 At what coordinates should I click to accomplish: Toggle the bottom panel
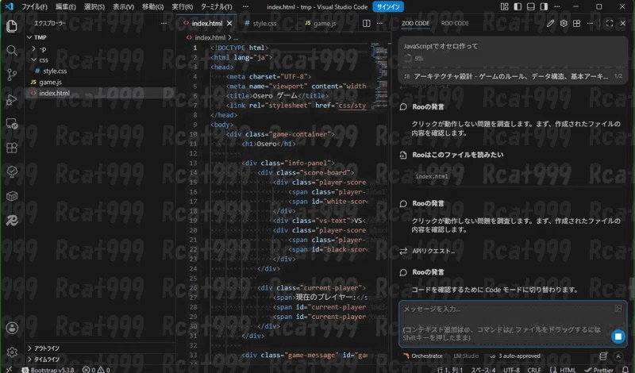tap(531, 6)
